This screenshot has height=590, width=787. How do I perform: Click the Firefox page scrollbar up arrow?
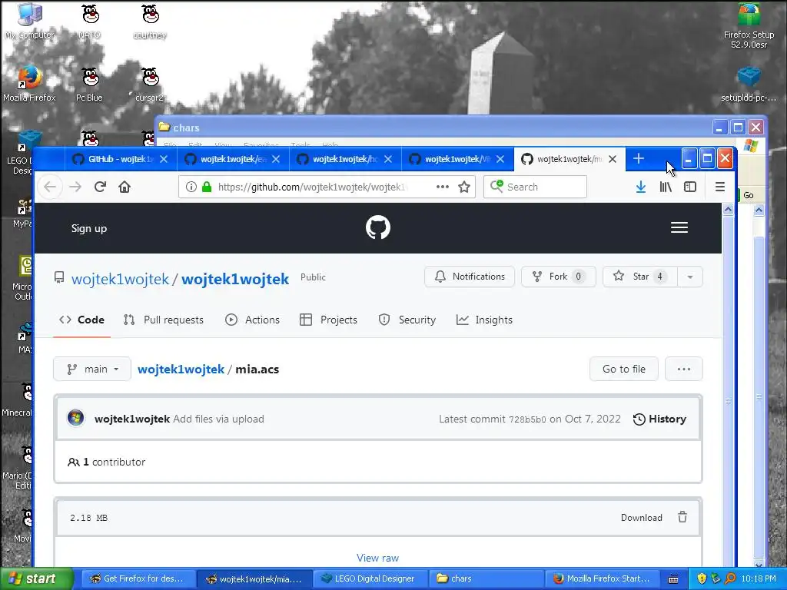(x=728, y=210)
